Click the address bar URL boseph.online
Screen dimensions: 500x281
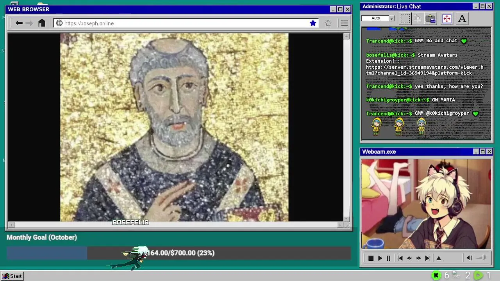coord(89,23)
